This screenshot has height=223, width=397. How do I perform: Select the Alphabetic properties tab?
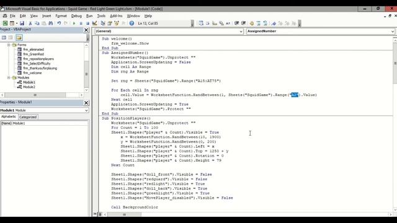[9, 116]
